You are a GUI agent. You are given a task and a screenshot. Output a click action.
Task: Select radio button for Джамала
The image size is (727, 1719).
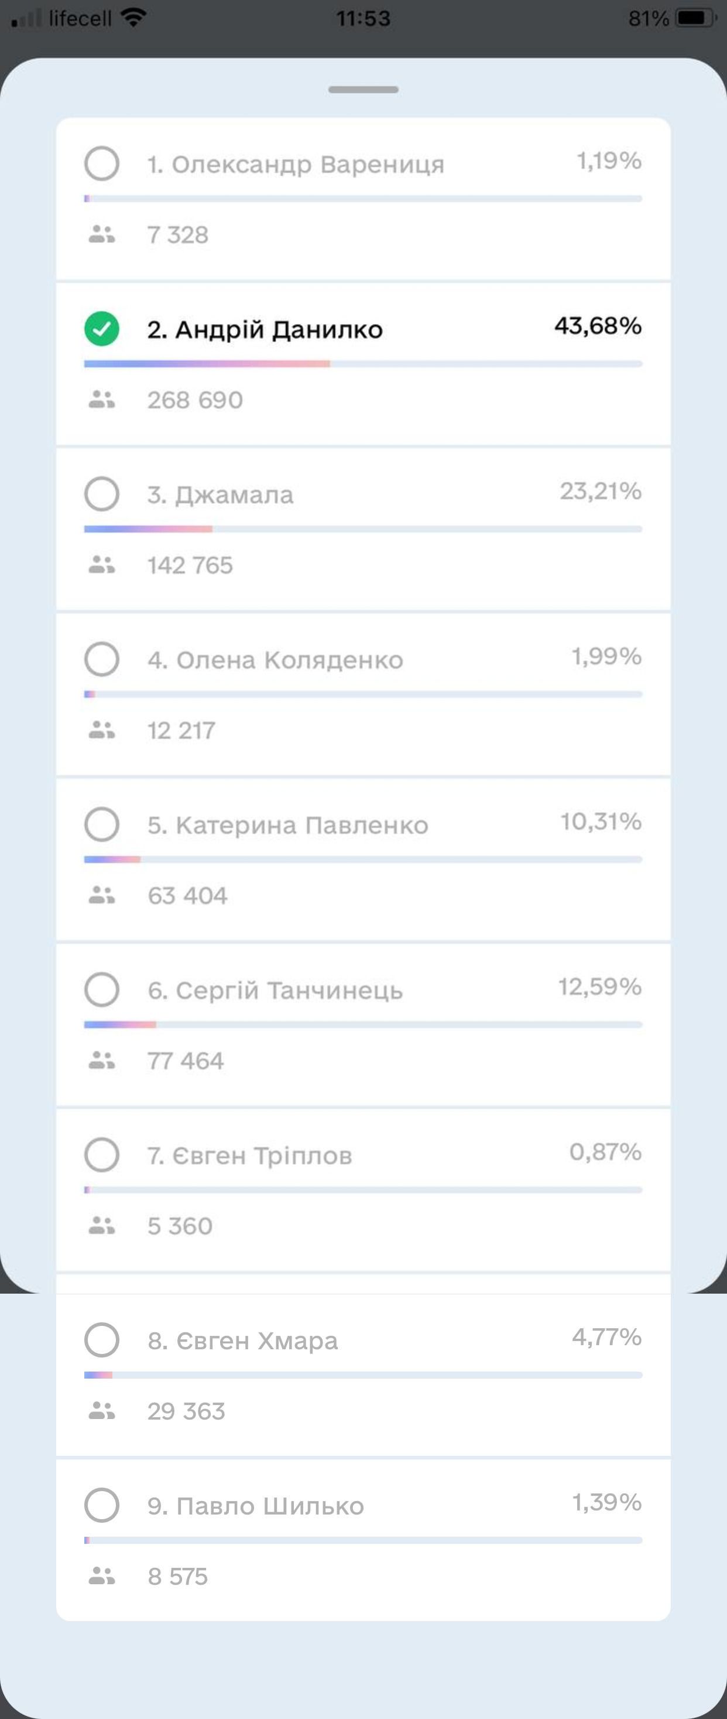click(101, 494)
